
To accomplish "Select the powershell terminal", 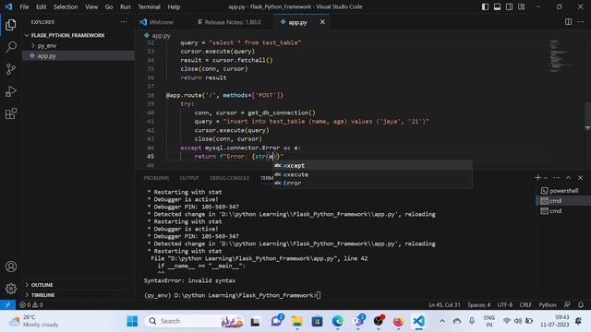I will (x=563, y=191).
